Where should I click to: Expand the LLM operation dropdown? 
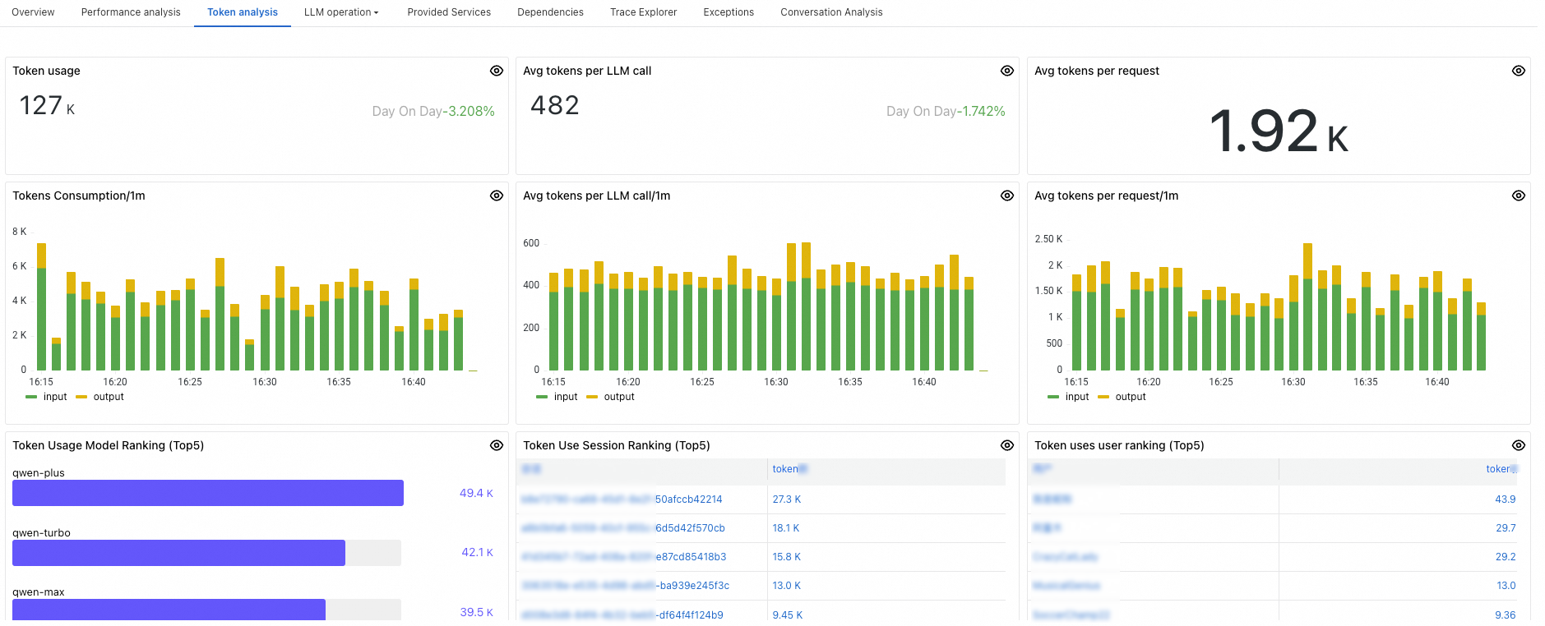coord(341,12)
